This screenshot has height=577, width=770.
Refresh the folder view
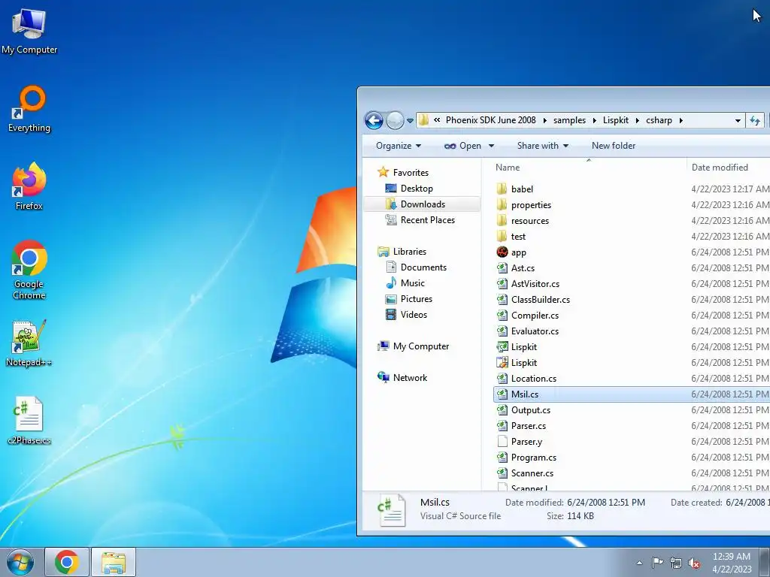click(755, 120)
